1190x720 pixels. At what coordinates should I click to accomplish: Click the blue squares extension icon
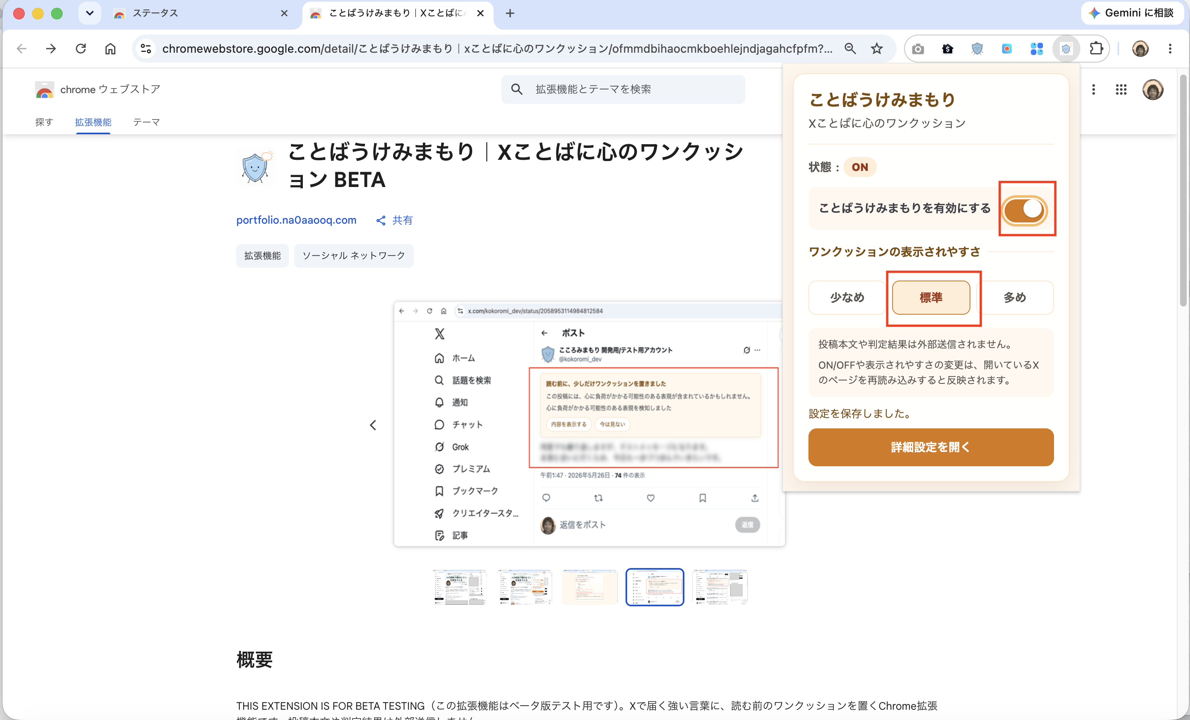click(1036, 49)
